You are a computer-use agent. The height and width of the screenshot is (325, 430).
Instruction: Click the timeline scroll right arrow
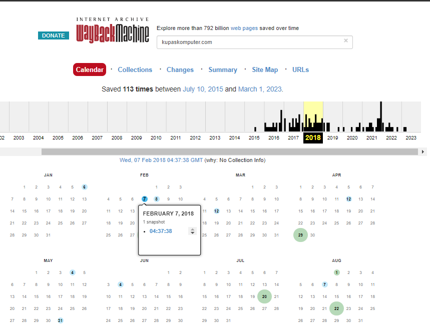pos(423,152)
